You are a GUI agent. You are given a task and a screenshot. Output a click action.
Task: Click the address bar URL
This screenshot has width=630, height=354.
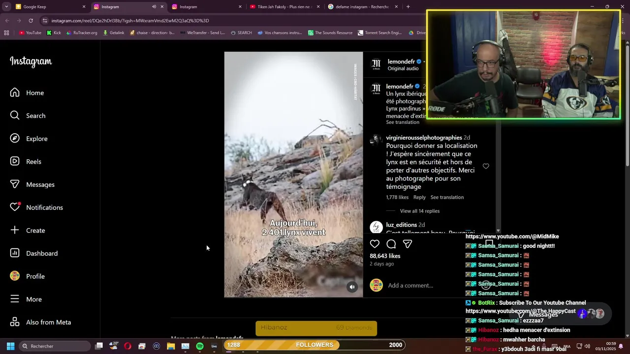[x=130, y=21]
